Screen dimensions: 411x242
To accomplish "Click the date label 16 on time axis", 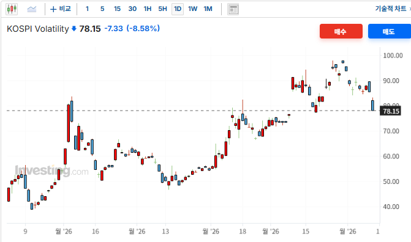I will (96, 232).
